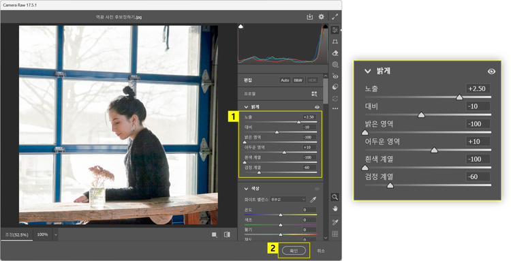Set preview zoom to 100%
Screen dimensions: 511x261
[x=42, y=234]
